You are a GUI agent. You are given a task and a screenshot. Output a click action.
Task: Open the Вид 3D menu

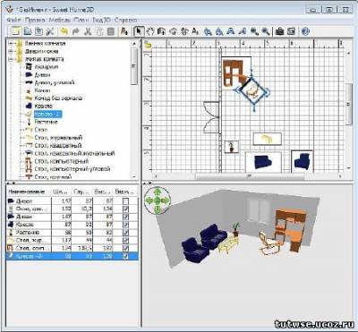click(x=101, y=20)
